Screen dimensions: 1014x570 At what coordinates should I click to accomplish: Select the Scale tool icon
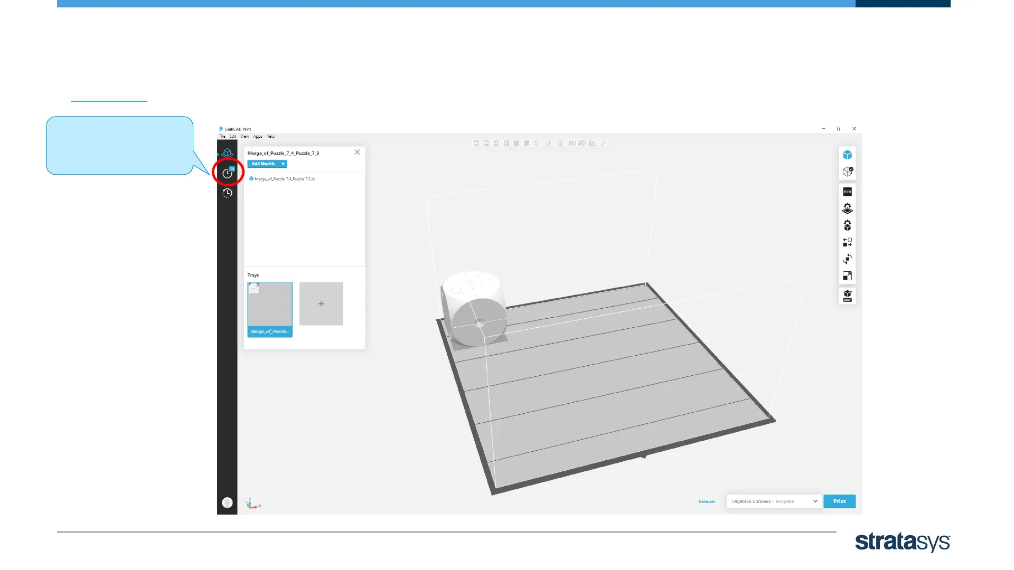coord(847,276)
